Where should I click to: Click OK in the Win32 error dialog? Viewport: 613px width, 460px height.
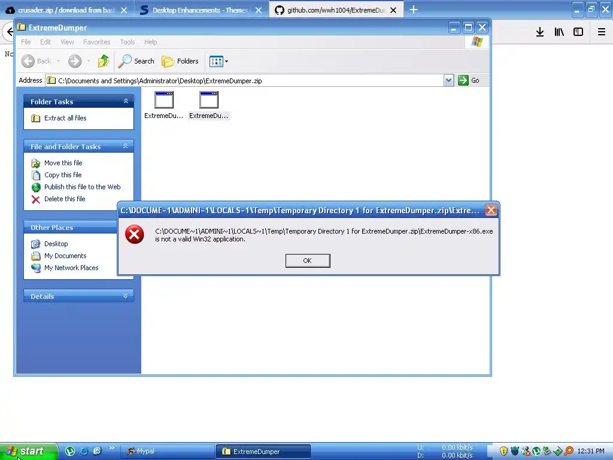point(308,261)
